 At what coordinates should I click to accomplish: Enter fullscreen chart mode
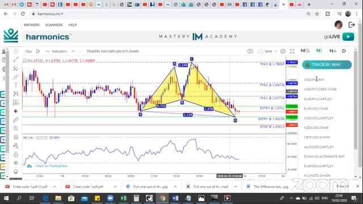click(x=292, y=52)
